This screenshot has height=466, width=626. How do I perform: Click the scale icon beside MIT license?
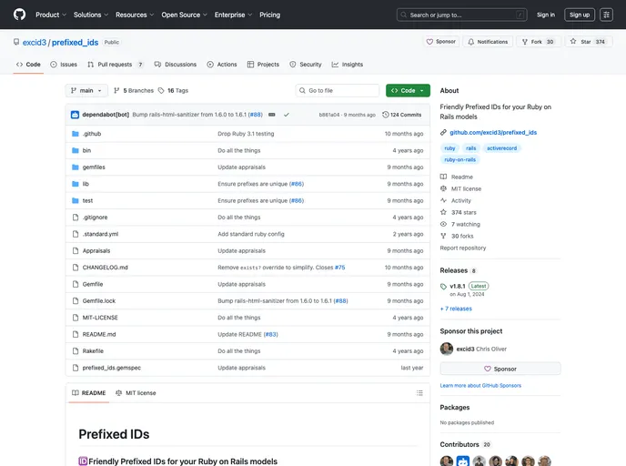point(443,188)
